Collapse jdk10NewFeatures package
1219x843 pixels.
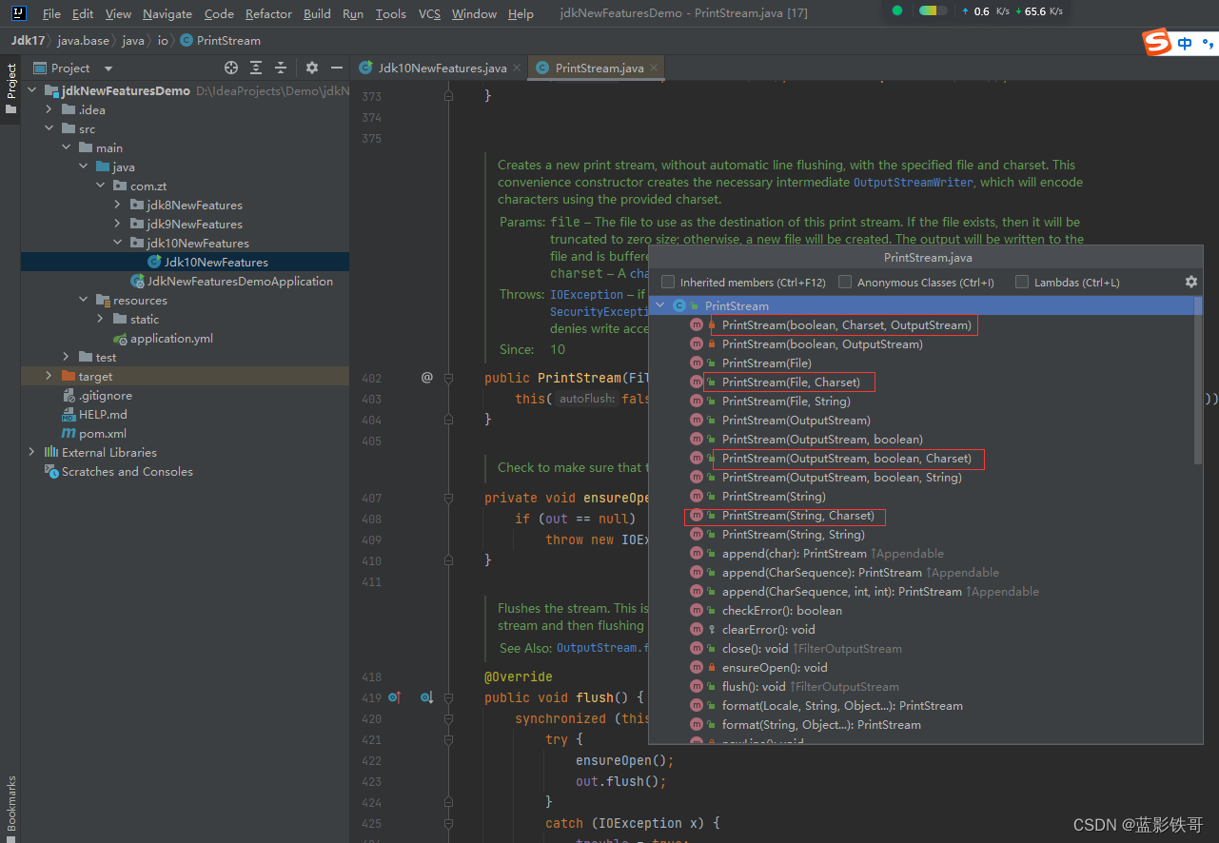[x=117, y=243]
